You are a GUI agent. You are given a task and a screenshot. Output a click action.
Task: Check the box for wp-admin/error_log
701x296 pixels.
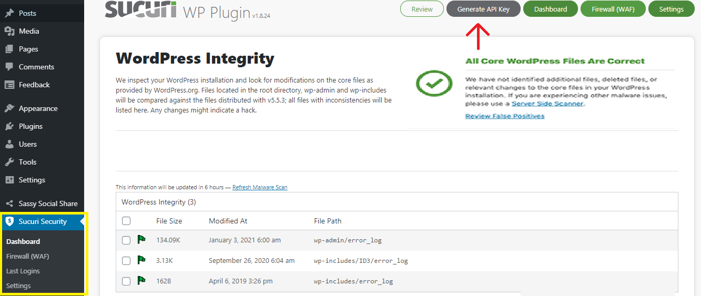point(126,240)
